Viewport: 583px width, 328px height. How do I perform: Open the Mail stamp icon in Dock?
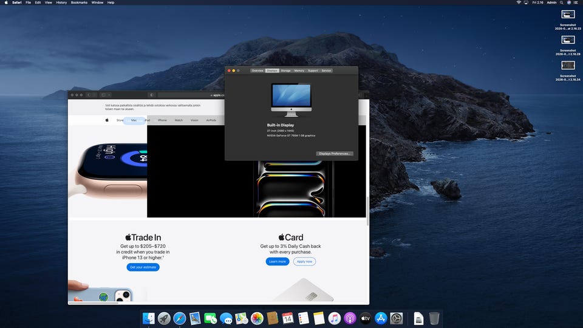click(195, 318)
